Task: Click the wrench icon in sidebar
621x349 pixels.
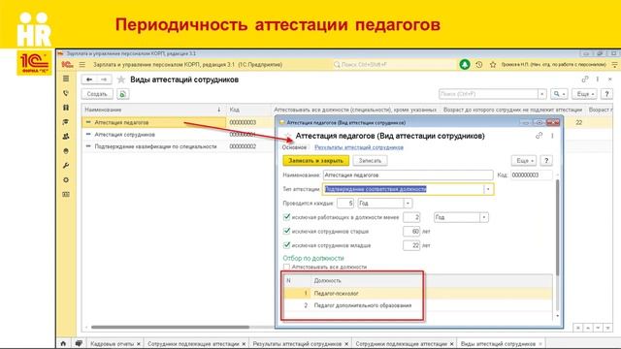Action: [x=66, y=166]
